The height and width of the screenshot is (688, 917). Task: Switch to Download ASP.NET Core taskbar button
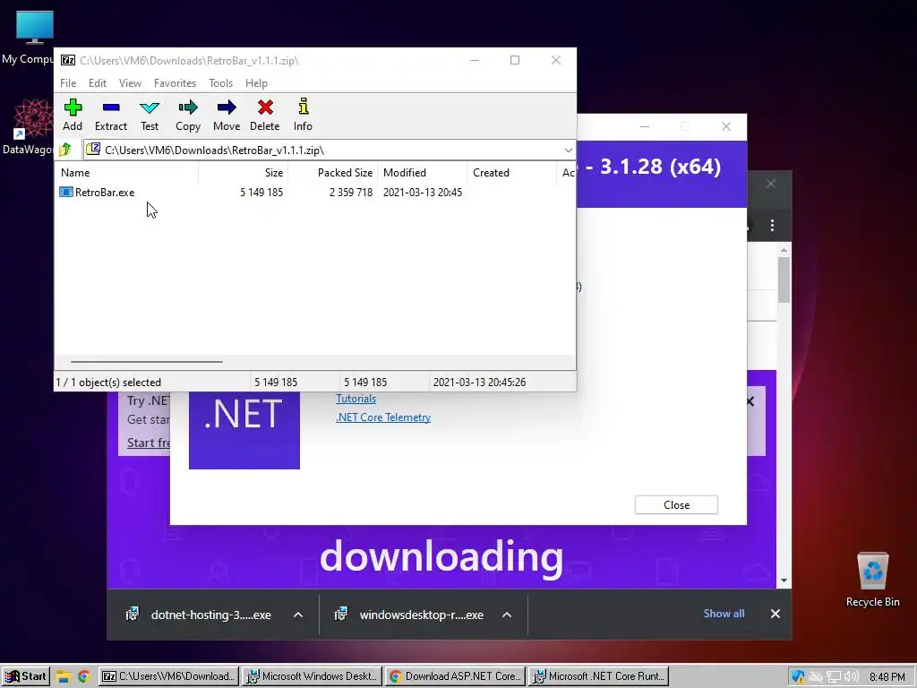tap(456, 676)
